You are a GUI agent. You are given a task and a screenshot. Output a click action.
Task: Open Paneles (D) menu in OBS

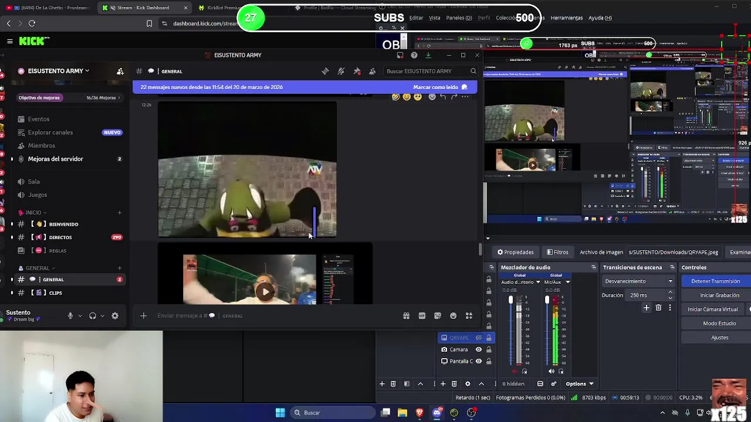coord(459,18)
